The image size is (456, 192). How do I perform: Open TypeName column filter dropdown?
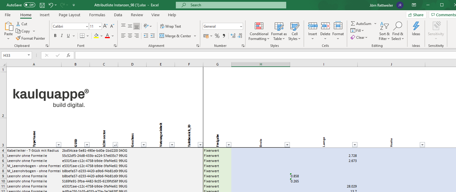[59, 145]
